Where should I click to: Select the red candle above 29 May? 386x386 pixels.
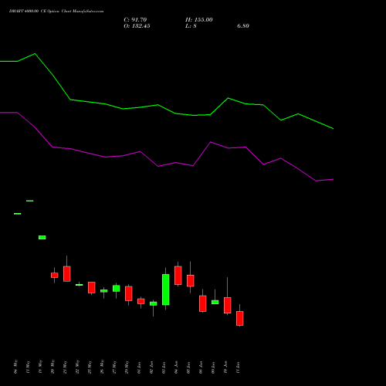[129, 293]
